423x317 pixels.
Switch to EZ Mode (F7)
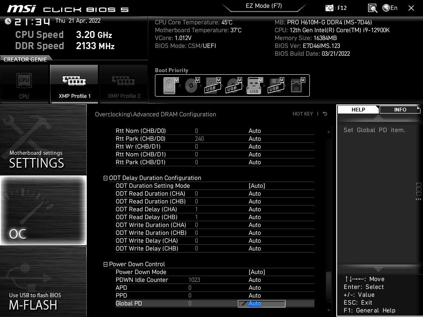point(264,6)
